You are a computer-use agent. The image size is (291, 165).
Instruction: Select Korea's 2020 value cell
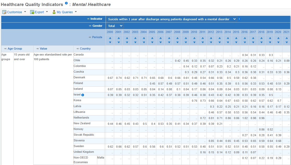click(278, 101)
